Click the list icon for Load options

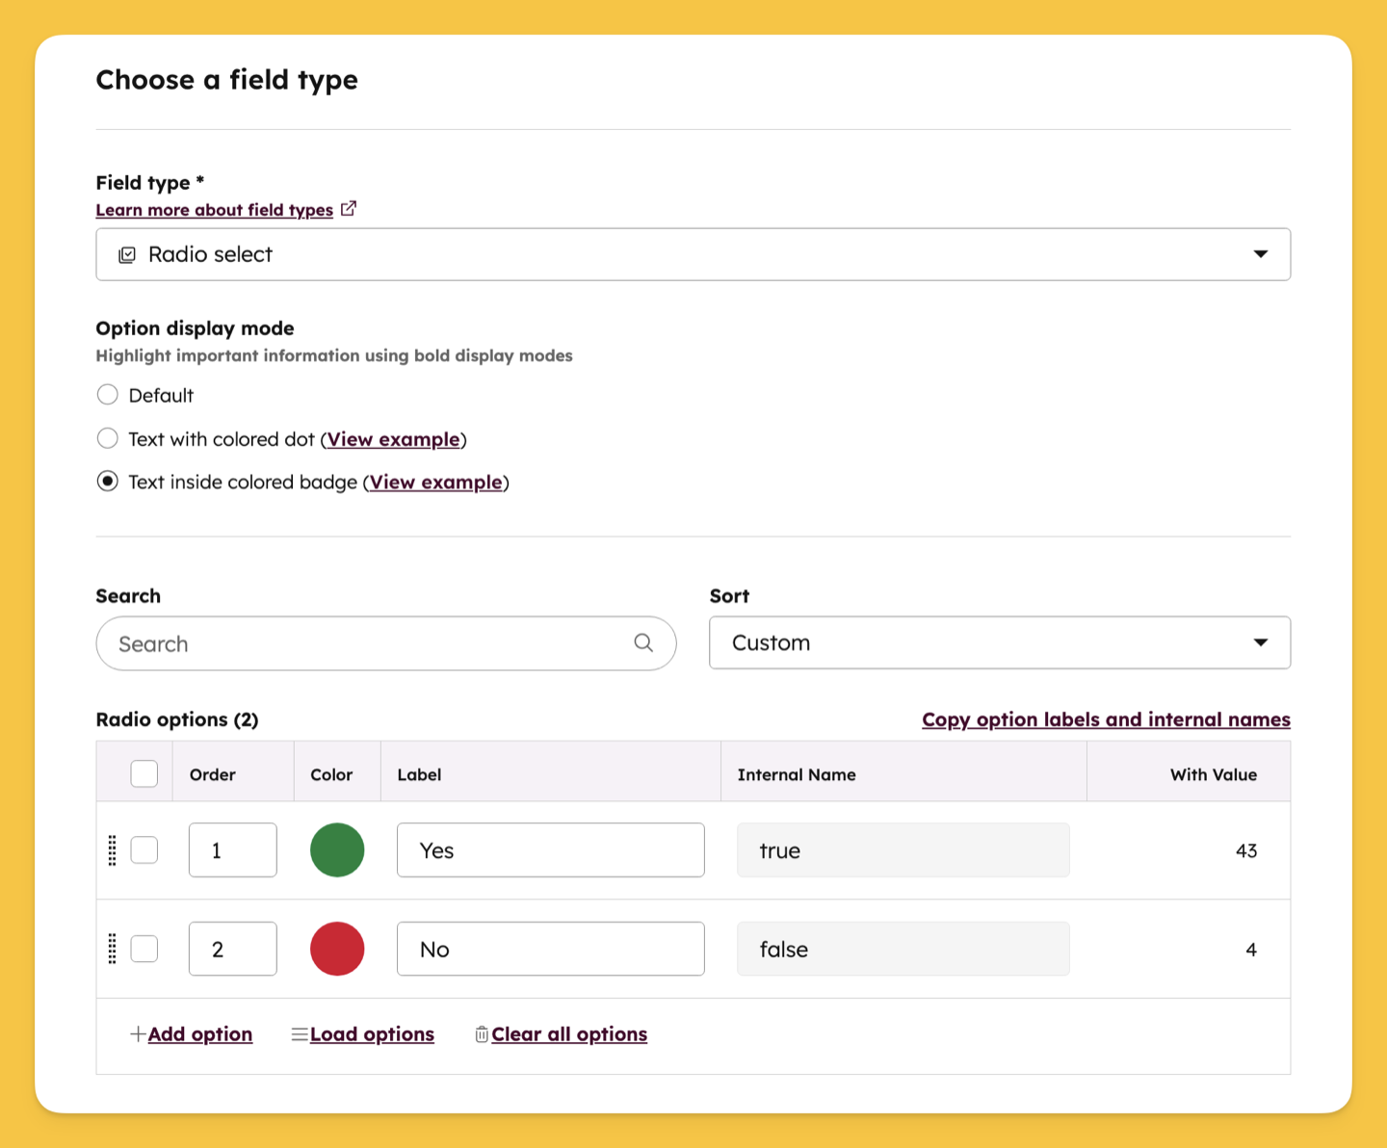(300, 1033)
